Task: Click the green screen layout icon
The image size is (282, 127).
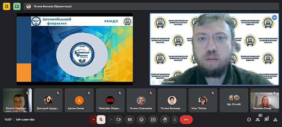Action: 17,6
